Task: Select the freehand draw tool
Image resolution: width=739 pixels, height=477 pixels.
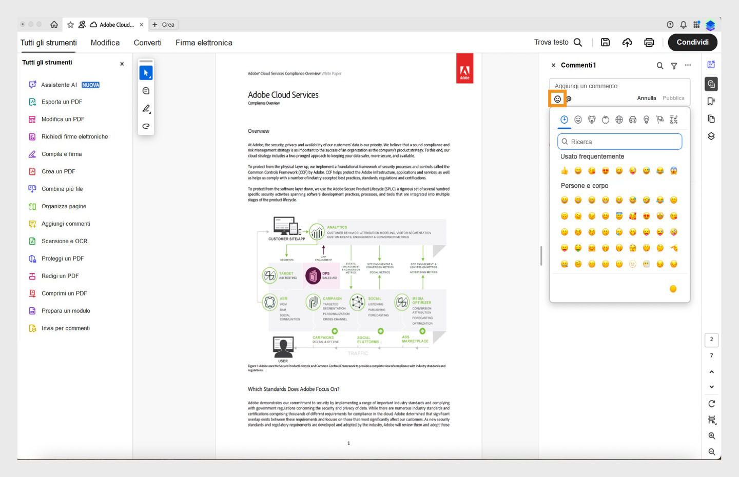Action: 146,126
